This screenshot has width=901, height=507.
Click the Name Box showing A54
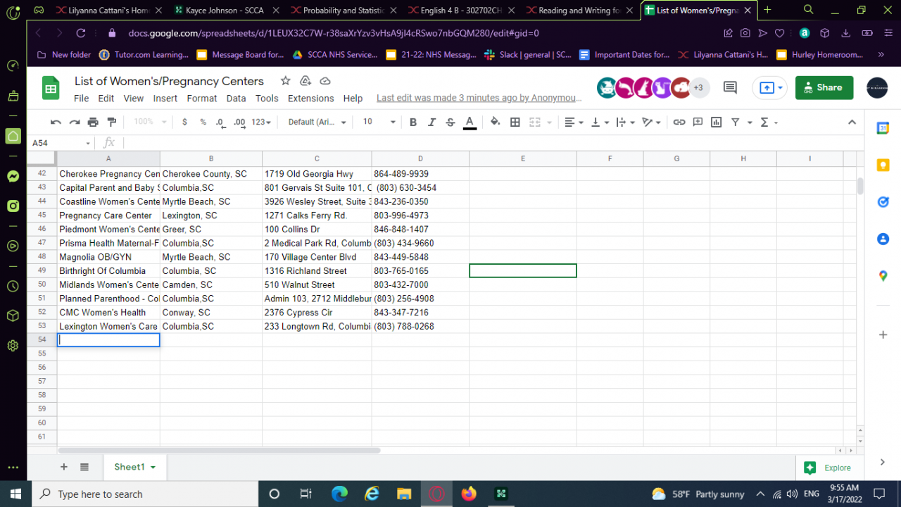click(56, 143)
